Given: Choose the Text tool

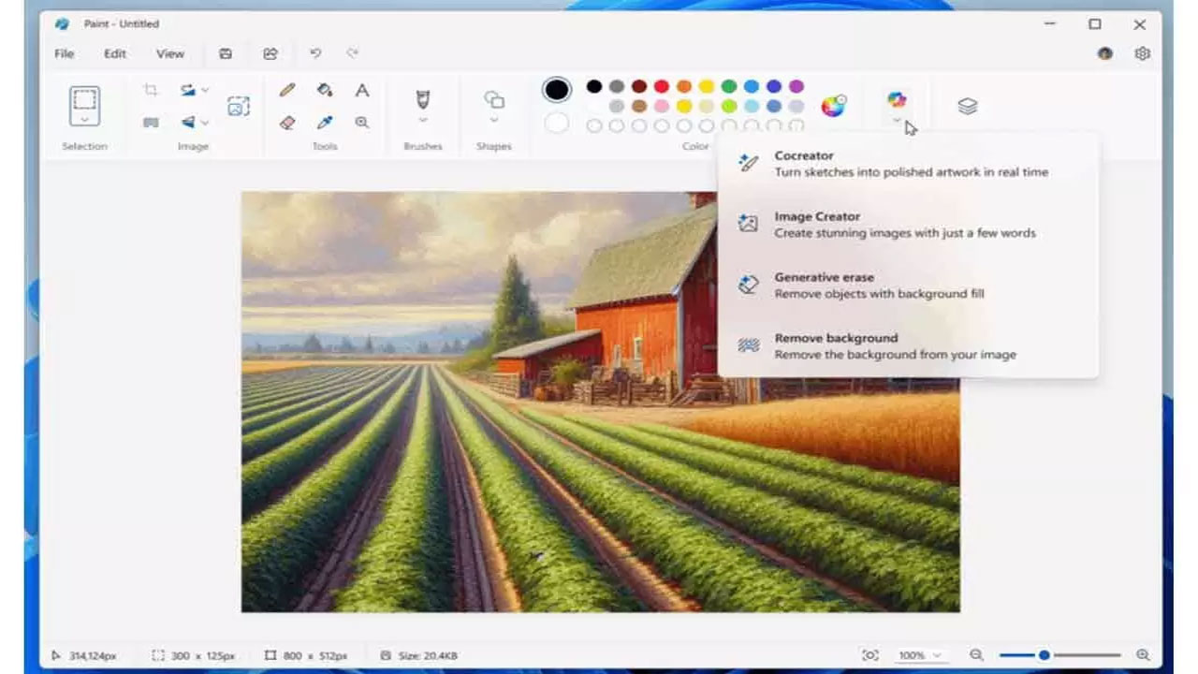Looking at the screenshot, I should [x=362, y=90].
